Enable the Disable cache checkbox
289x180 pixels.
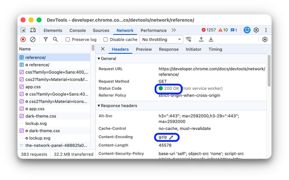106,39
